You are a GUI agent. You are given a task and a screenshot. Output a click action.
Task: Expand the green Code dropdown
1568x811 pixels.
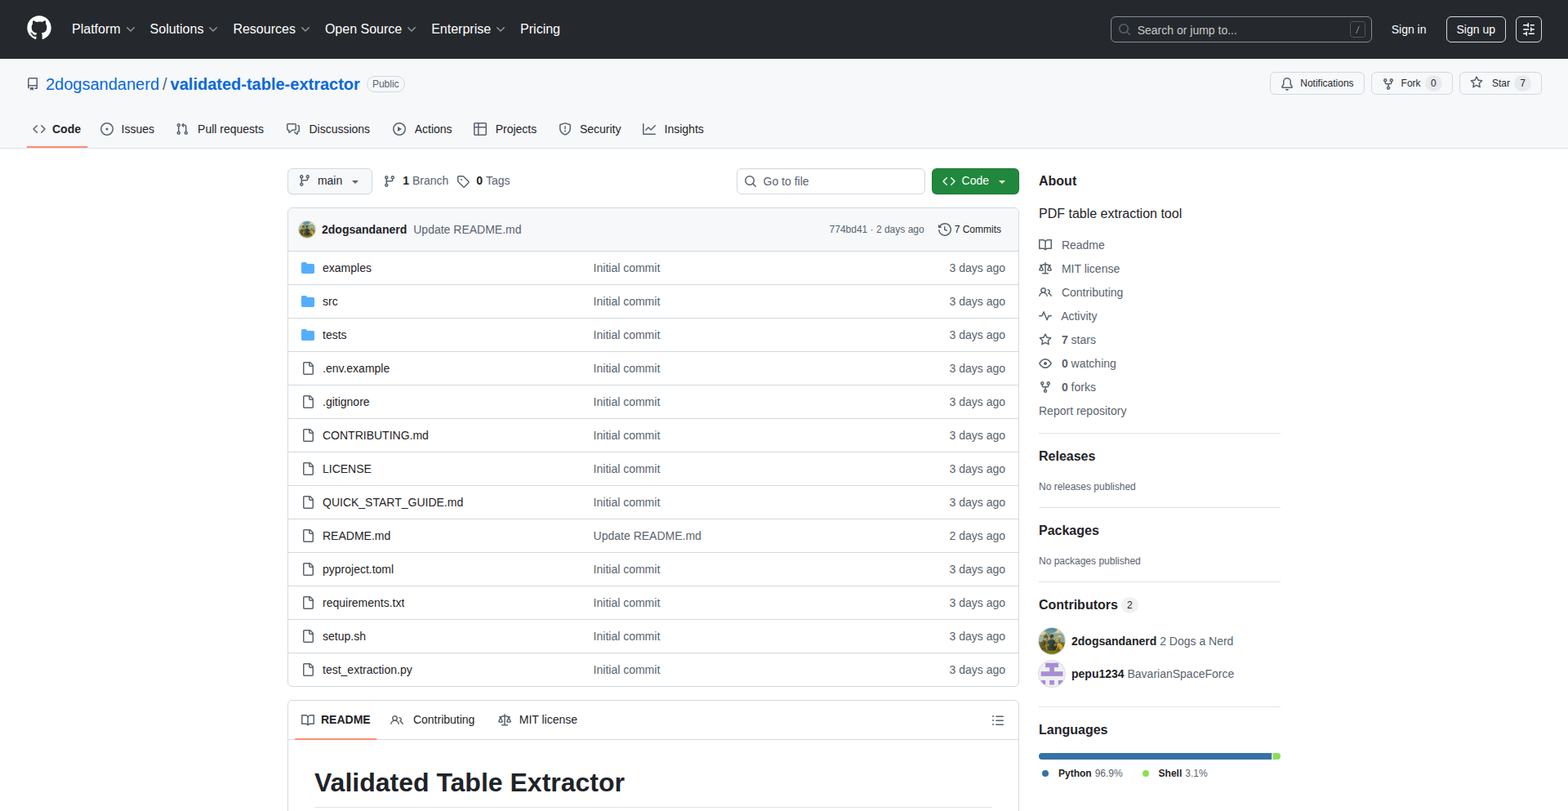[974, 181]
